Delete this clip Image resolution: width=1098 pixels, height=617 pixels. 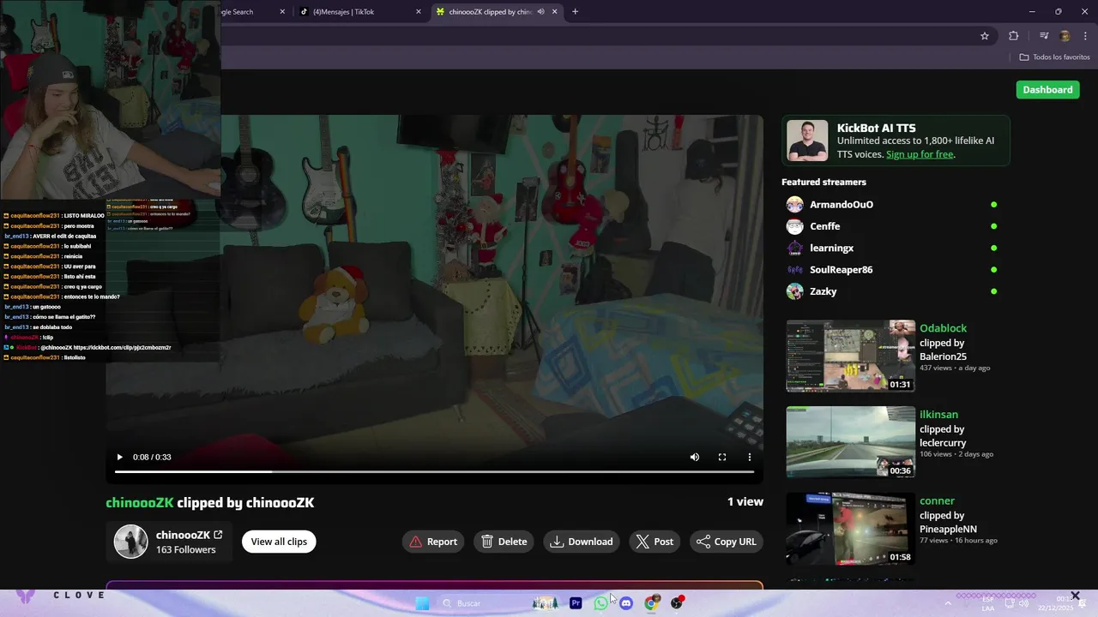coord(504,542)
